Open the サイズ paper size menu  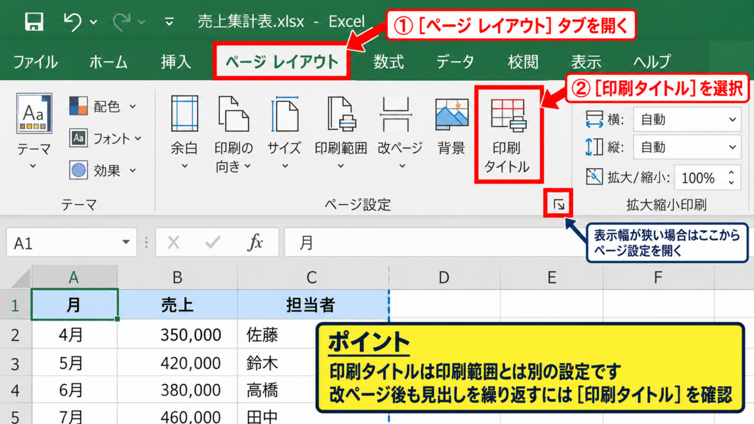click(285, 132)
